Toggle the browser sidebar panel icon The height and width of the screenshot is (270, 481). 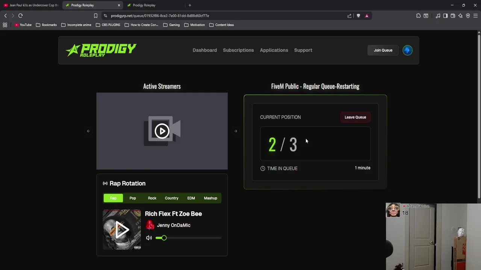[445, 16]
